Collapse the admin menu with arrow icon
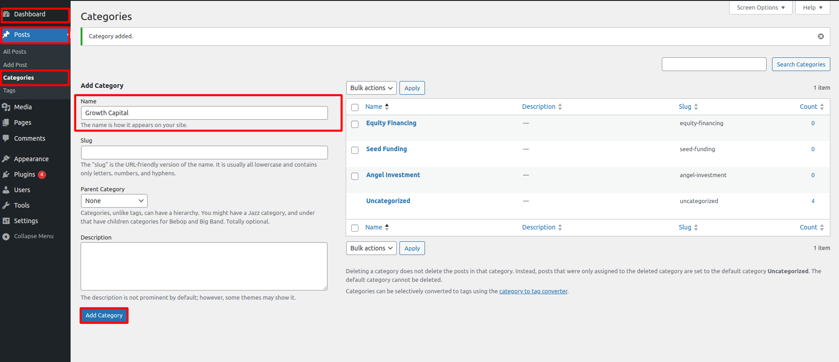Image resolution: width=839 pixels, height=362 pixels. click(6, 236)
